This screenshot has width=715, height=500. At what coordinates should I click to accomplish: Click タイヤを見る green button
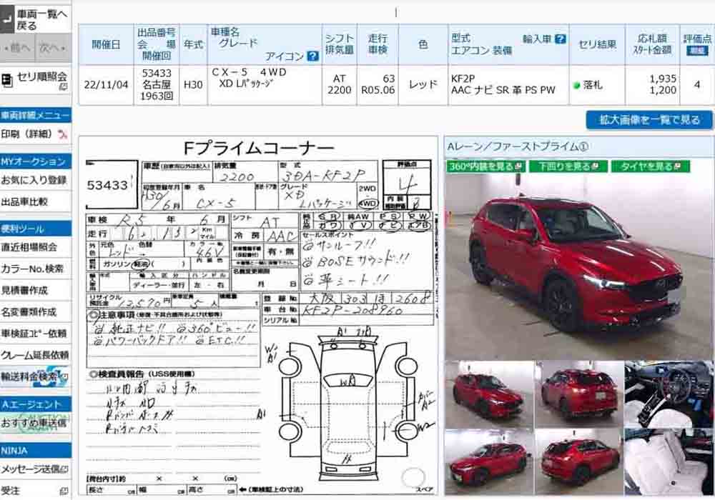tap(650, 166)
